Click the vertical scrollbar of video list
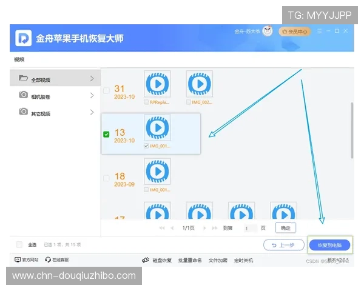 click(x=352, y=130)
